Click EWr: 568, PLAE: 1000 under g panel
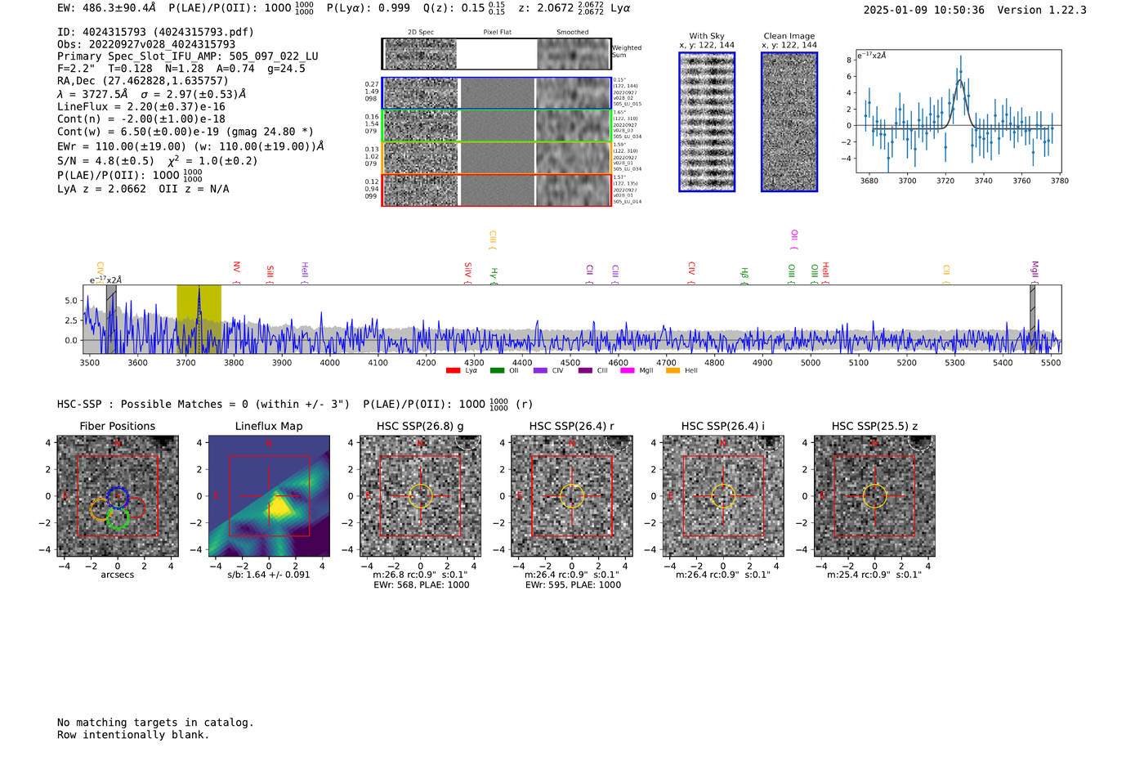 (422, 585)
